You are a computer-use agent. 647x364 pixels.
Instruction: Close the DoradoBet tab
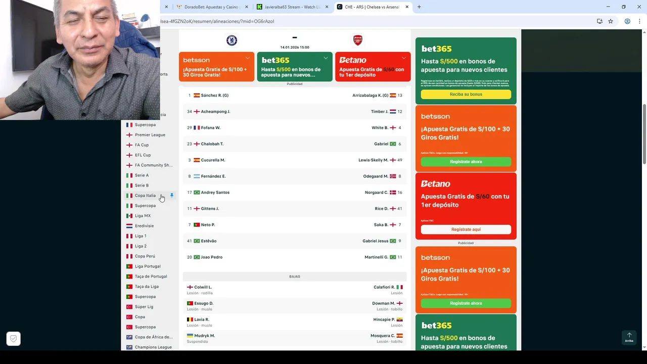tap(247, 7)
